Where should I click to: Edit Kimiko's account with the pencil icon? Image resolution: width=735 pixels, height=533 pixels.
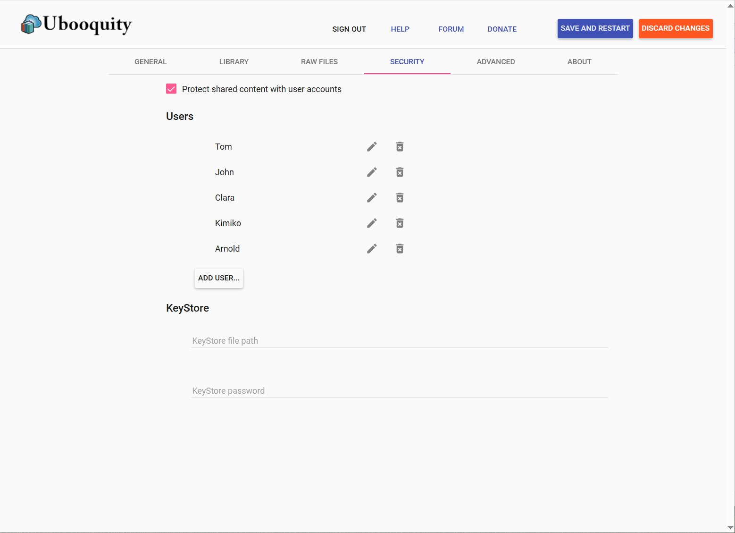(372, 223)
